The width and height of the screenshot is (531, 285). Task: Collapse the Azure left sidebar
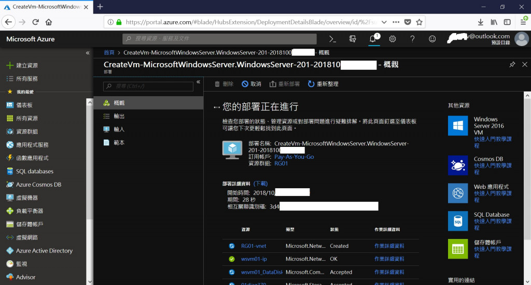click(x=88, y=53)
